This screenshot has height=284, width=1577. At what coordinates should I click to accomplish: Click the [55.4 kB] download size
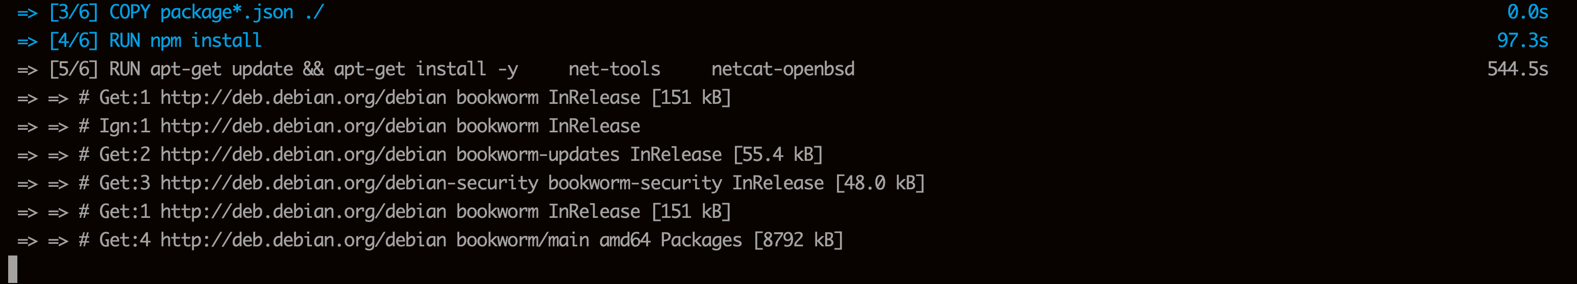pyautogui.click(x=777, y=155)
